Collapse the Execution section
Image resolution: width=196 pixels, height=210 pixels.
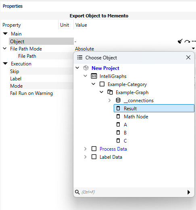[5, 63]
